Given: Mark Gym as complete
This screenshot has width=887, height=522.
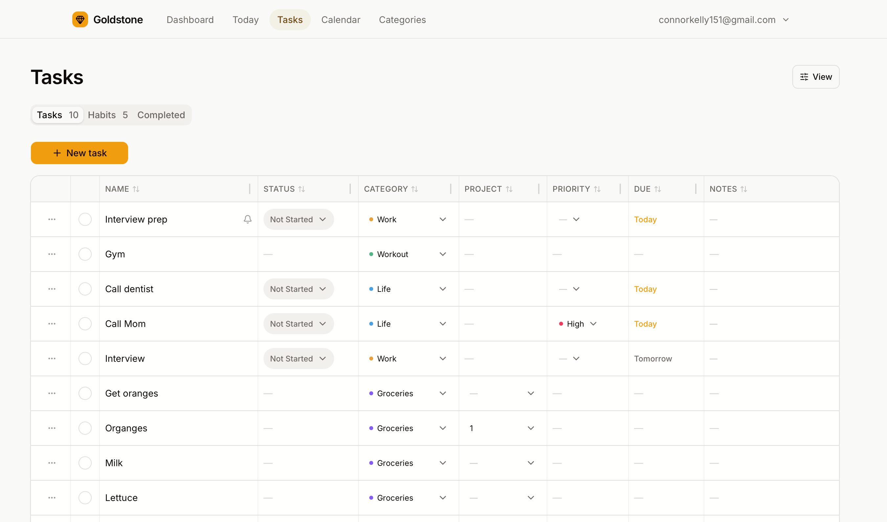Looking at the screenshot, I should tap(85, 254).
